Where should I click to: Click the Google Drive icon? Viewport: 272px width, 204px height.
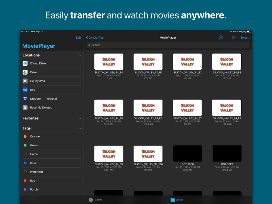(25, 72)
